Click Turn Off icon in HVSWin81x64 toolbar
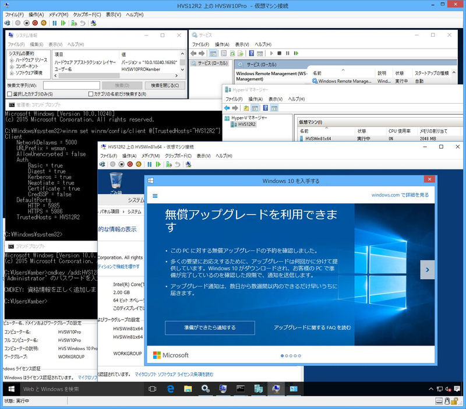The height and width of the screenshot is (409, 466). [121, 164]
